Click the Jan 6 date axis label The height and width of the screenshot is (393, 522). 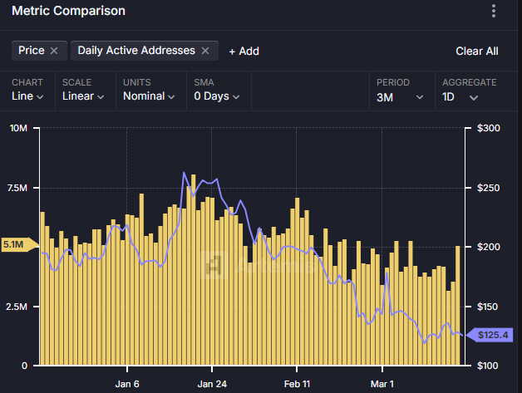pos(127,385)
